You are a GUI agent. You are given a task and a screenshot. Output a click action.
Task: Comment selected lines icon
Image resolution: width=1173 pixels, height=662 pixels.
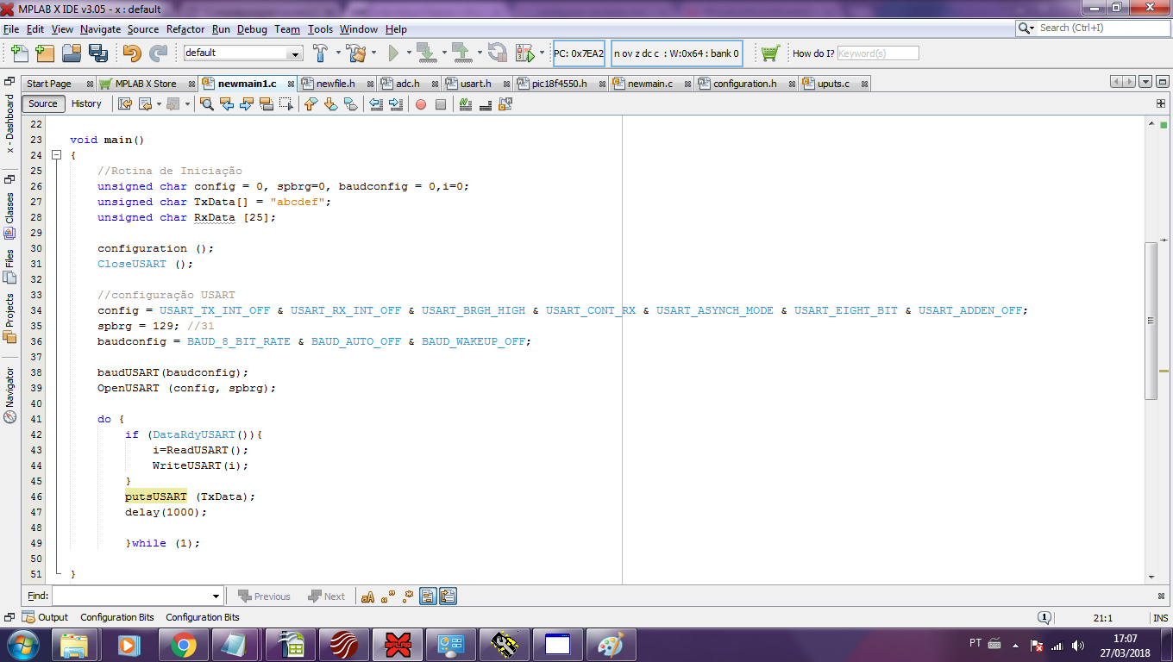(x=466, y=104)
